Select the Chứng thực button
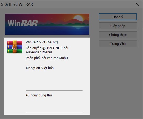The image size is (143, 119). [118, 35]
